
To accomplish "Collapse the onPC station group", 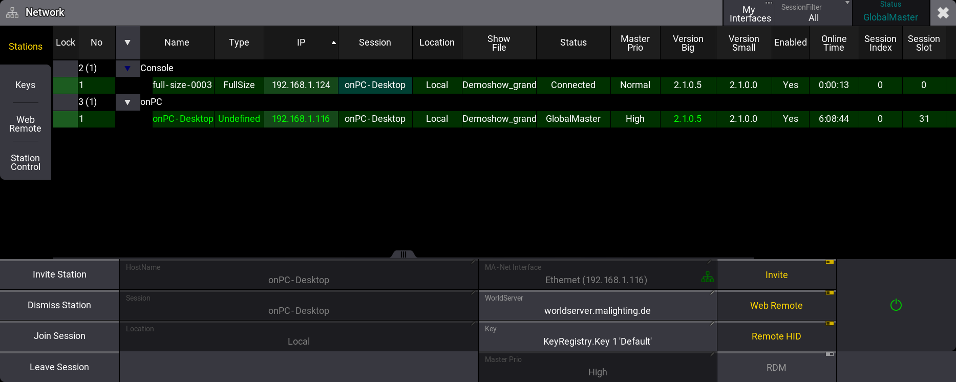I will (x=128, y=102).
